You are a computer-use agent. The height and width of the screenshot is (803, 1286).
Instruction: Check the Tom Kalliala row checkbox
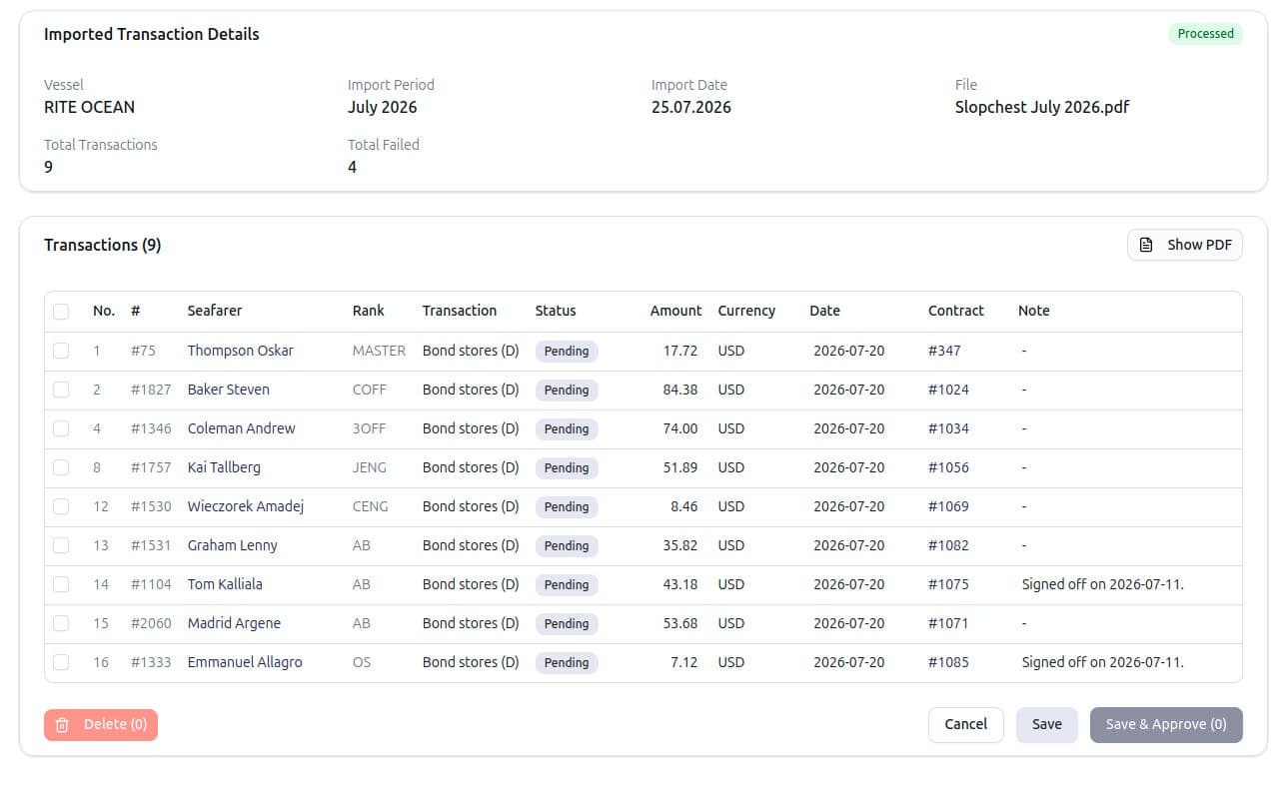pyautogui.click(x=61, y=584)
